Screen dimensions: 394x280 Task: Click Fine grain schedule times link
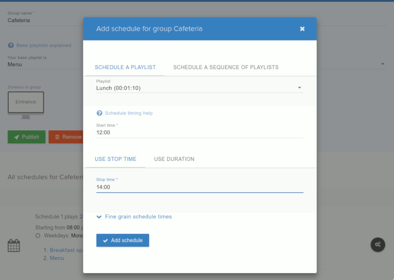pos(138,217)
